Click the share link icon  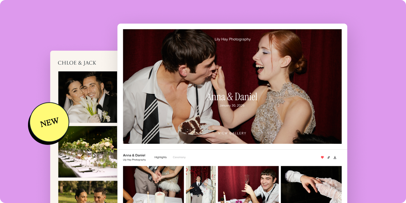click(x=329, y=157)
